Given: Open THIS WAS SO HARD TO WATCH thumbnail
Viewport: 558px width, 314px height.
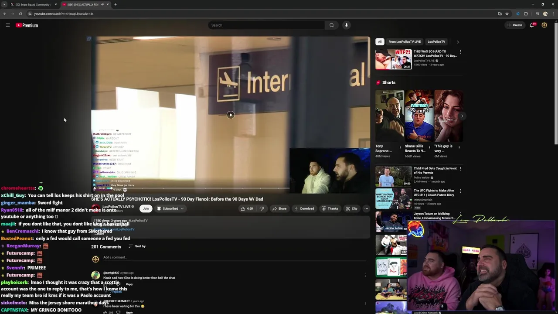Looking at the screenshot, I should click(x=394, y=59).
